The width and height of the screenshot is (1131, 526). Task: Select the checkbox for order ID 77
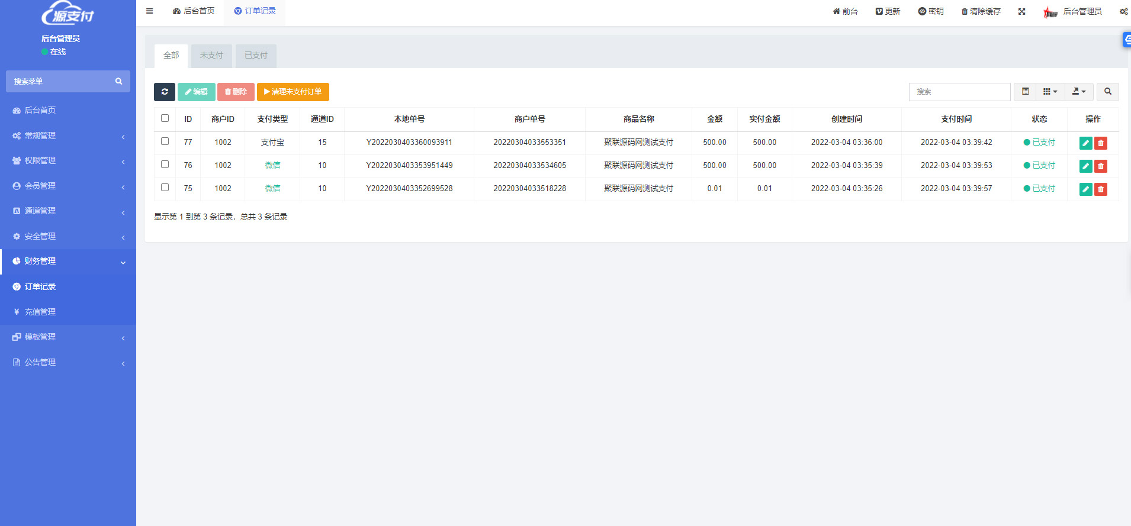(x=165, y=141)
